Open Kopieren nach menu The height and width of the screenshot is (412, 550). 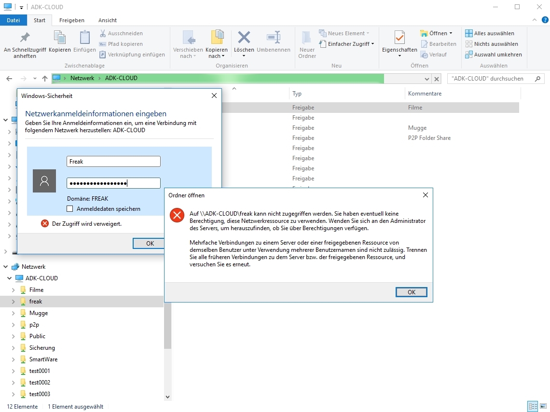[x=217, y=45]
